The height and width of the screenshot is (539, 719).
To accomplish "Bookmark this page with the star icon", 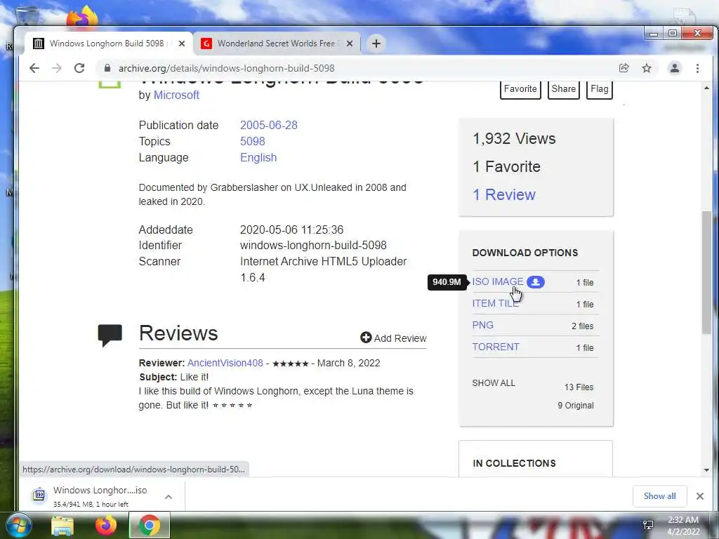I will click(x=647, y=68).
